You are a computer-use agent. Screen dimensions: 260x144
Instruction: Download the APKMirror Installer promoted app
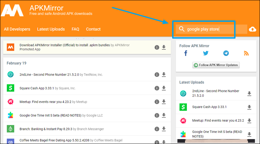[164, 47]
